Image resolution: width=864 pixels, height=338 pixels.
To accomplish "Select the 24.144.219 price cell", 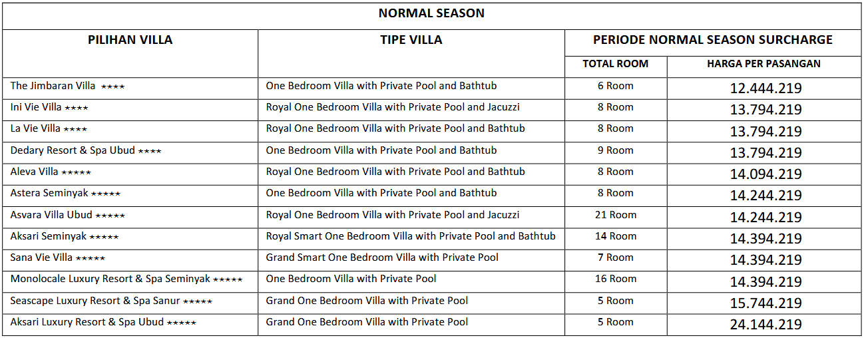I will click(765, 325).
